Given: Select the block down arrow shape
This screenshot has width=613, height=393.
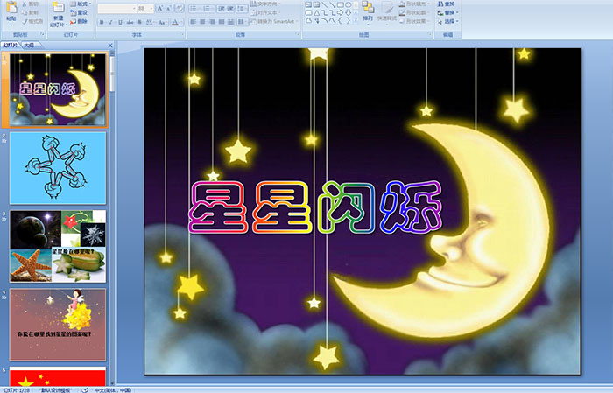Looking at the screenshot, I should click(348, 12).
